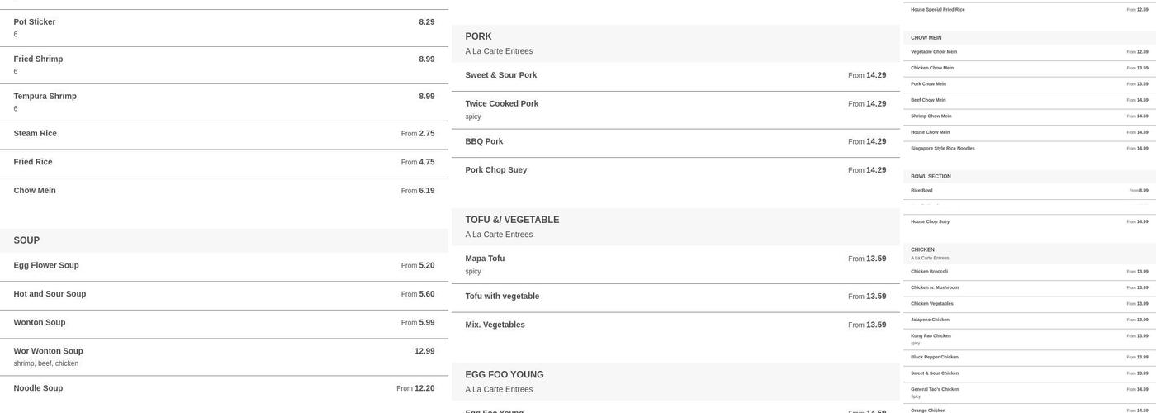The width and height of the screenshot is (1156, 413).
Task: Select Steam Rice from 2.75
Action: click(224, 135)
